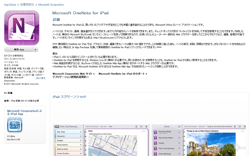Open the Microsoft Corporation breadcrumb link
Image resolution: width=250 pixels, height=156 pixels.
pos(51,5)
